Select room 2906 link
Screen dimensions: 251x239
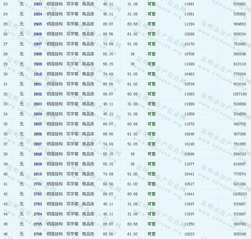(38, 34)
